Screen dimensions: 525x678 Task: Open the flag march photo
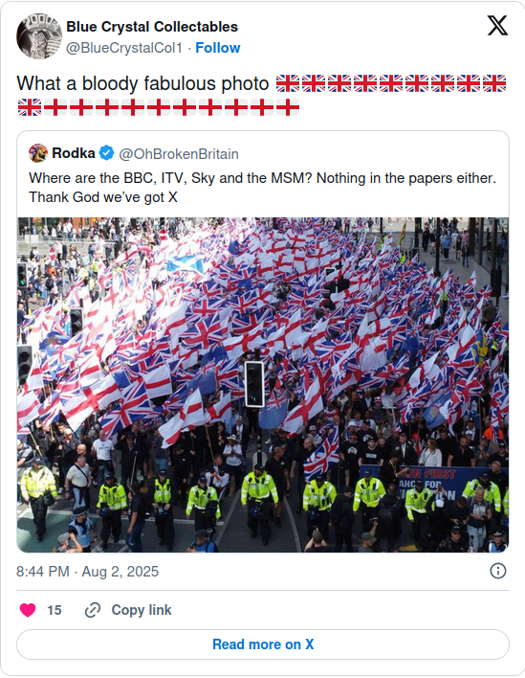pos(263,385)
